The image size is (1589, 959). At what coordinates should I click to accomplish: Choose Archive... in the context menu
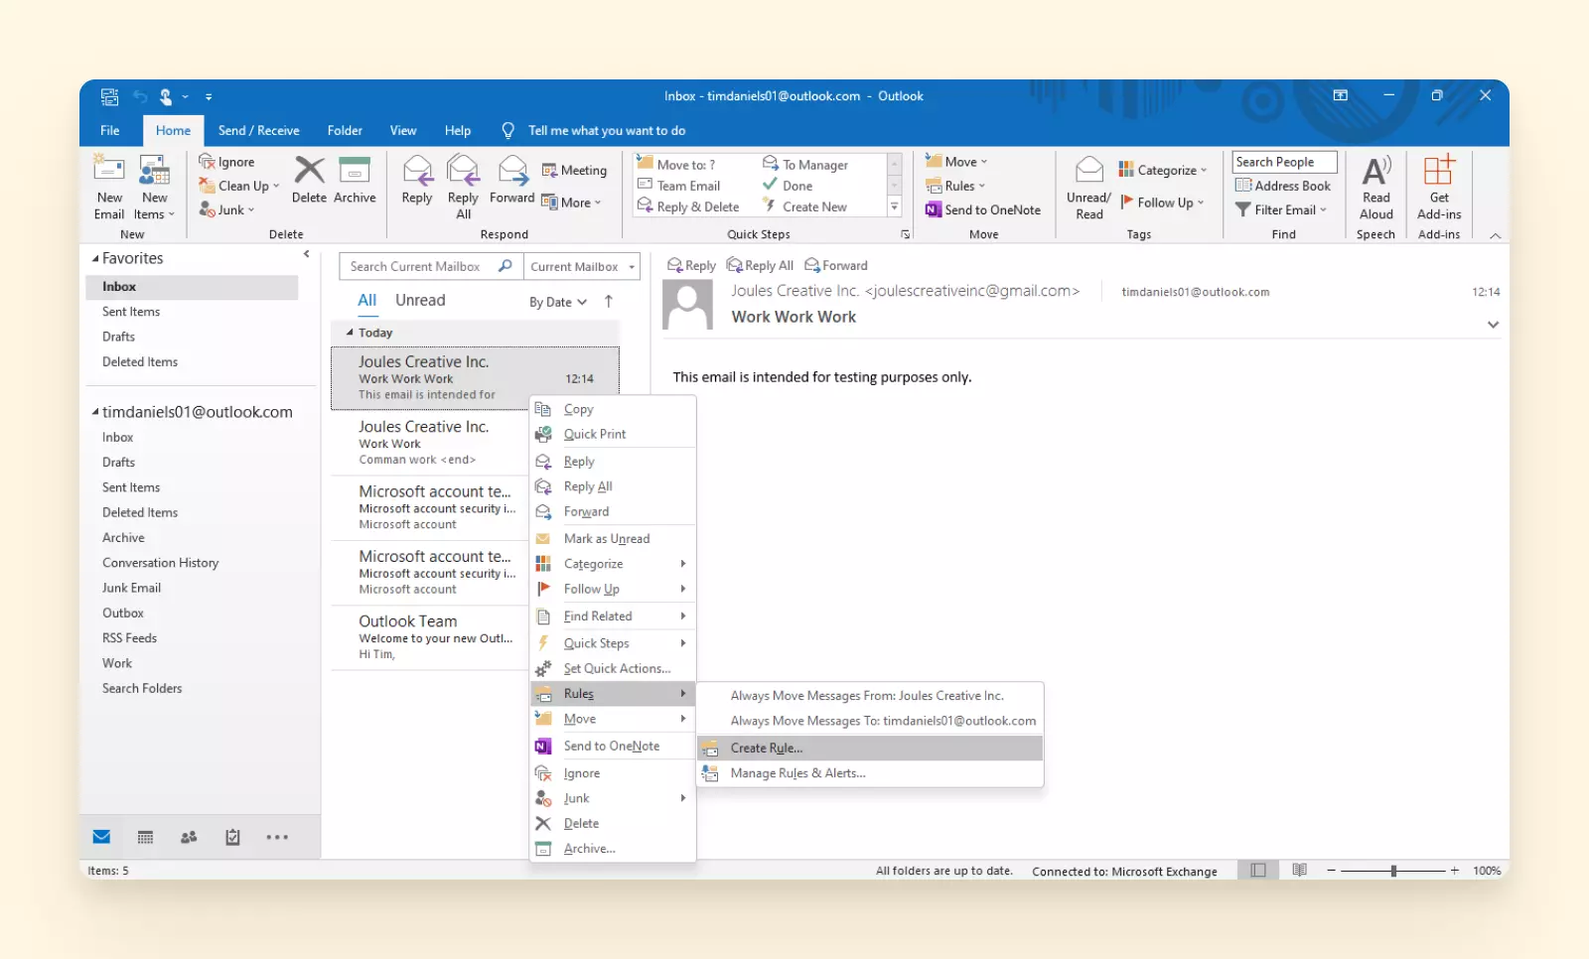613,849
